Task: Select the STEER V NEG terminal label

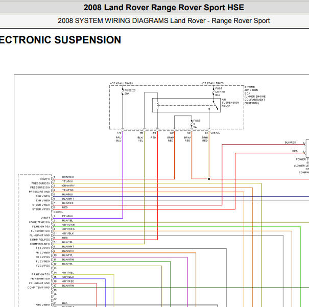Action: pos(41,205)
